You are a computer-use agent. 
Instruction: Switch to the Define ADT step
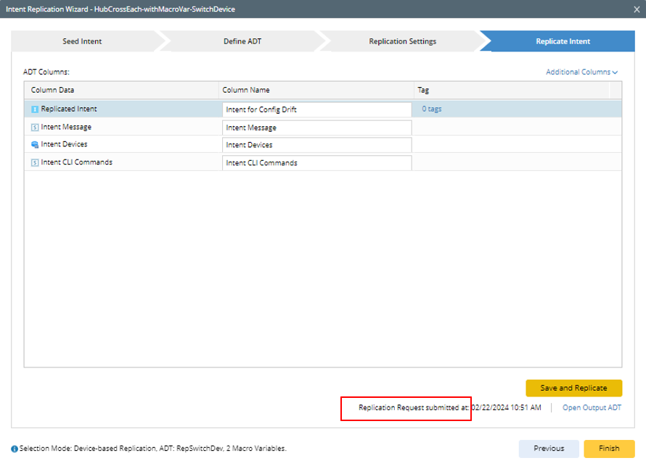click(242, 41)
